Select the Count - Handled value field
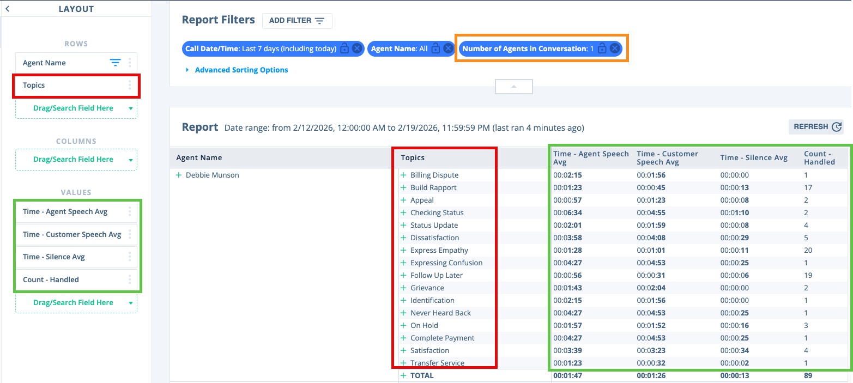The image size is (853, 383). 76,279
